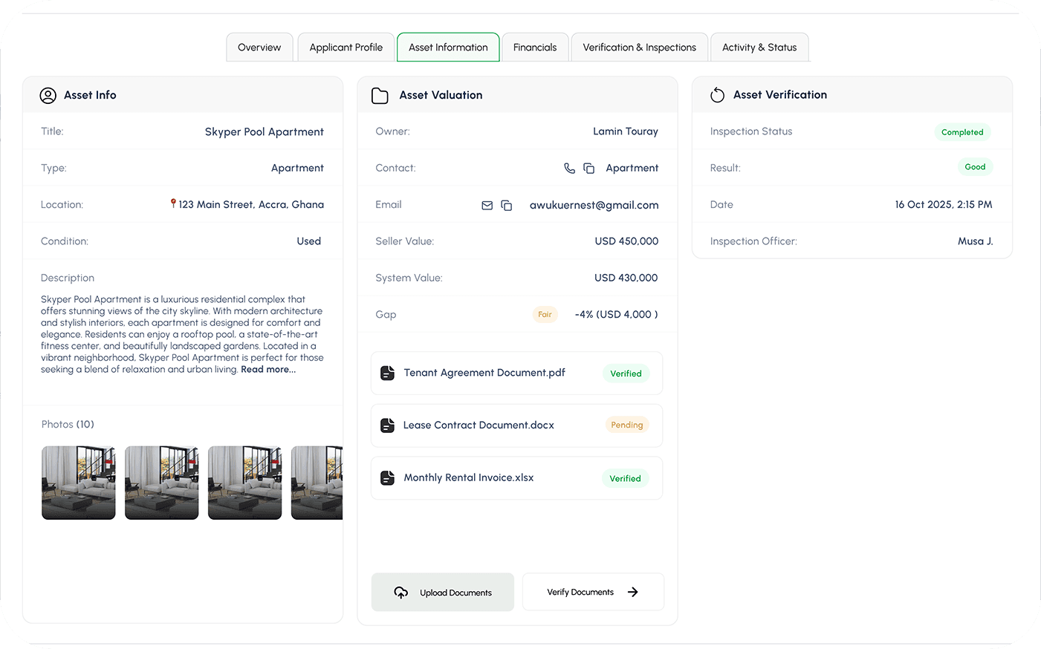The image size is (1041, 649).
Task: Click the Monthly Rental Invoice.xlsx file name
Action: coord(469,477)
